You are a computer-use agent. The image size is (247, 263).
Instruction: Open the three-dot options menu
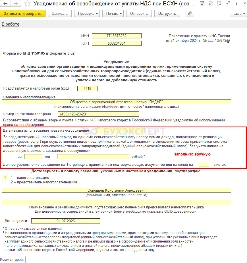[x=236, y=3]
